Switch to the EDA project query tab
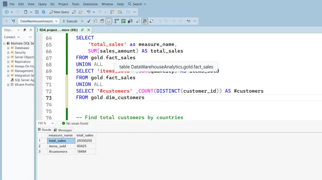This screenshot has width=322, height=180. click(59, 30)
